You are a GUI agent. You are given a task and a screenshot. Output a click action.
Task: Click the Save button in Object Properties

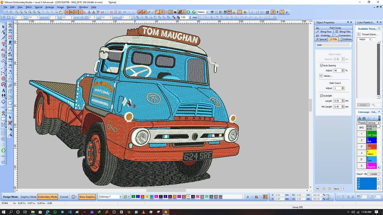(x=336, y=189)
